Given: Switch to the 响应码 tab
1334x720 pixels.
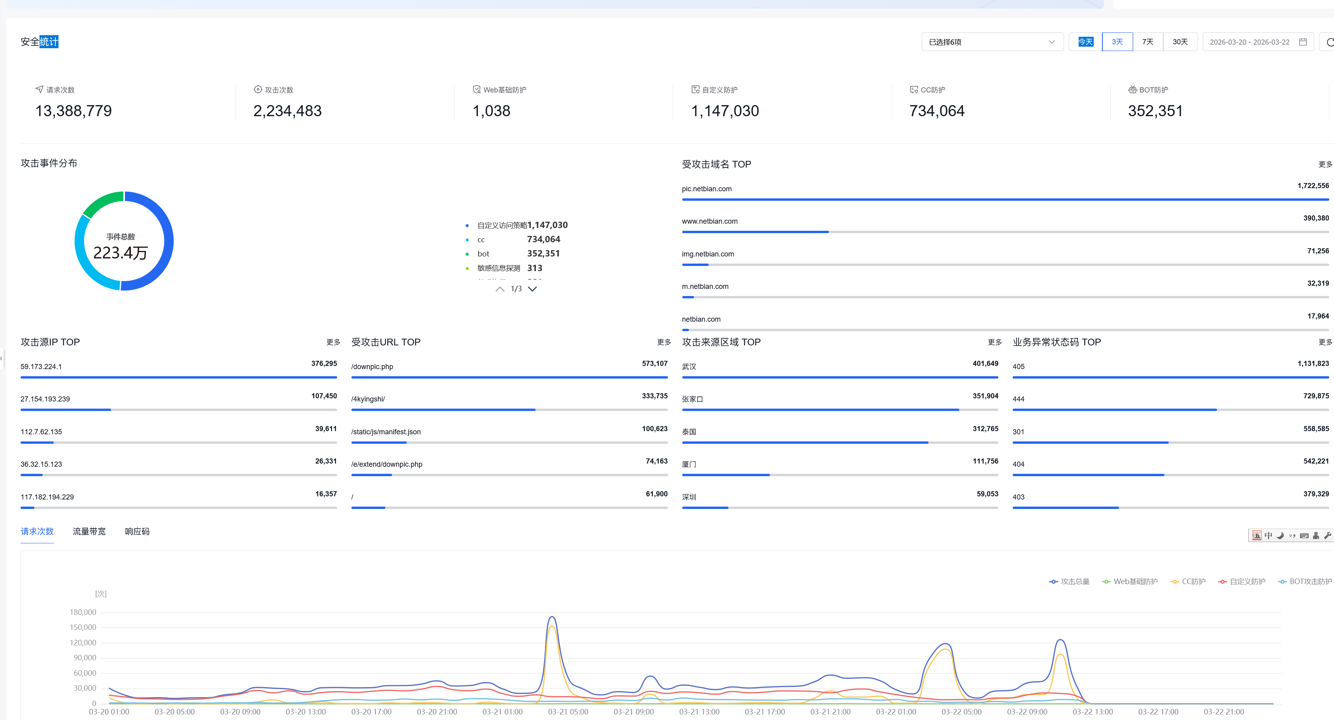Looking at the screenshot, I should [x=137, y=532].
